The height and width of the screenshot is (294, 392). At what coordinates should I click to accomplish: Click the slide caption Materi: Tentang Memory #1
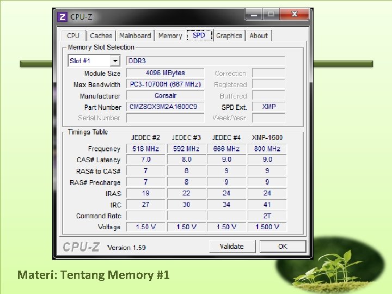tap(94, 275)
